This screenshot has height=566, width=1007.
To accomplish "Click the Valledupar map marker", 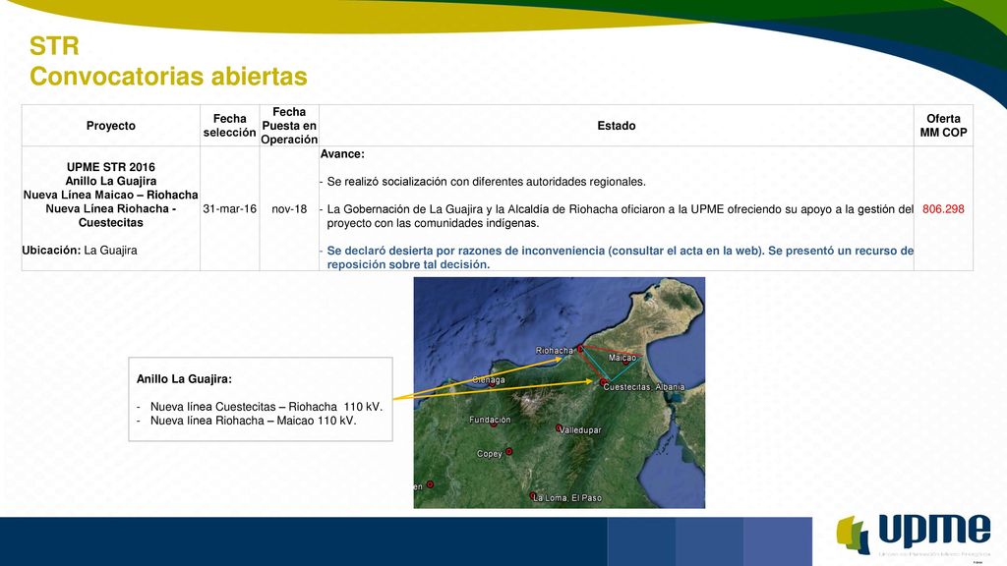I will pyautogui.click(x=559, y=427).
